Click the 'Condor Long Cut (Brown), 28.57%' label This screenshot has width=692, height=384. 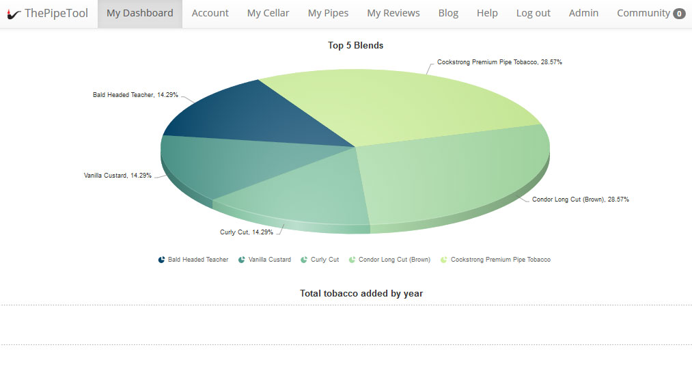(x=581, y=200)
